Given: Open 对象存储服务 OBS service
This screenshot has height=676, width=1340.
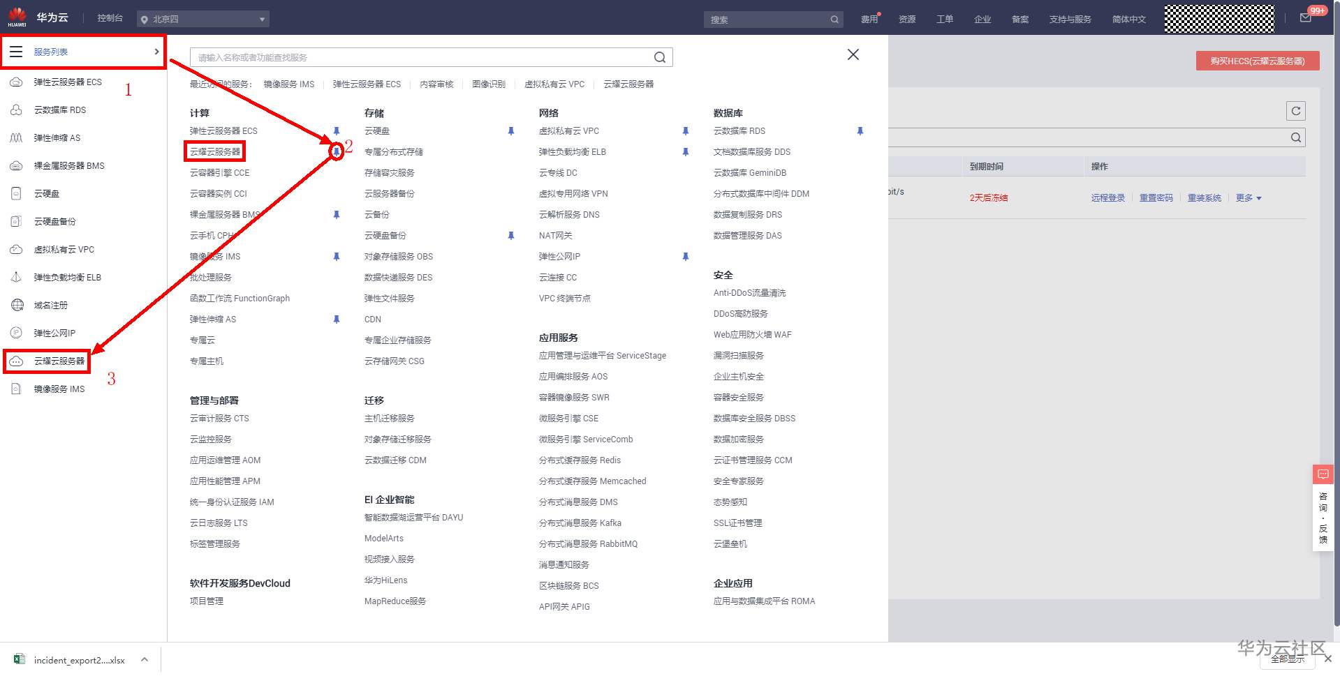Looking at the screenshot, I should tap(399, 257).
